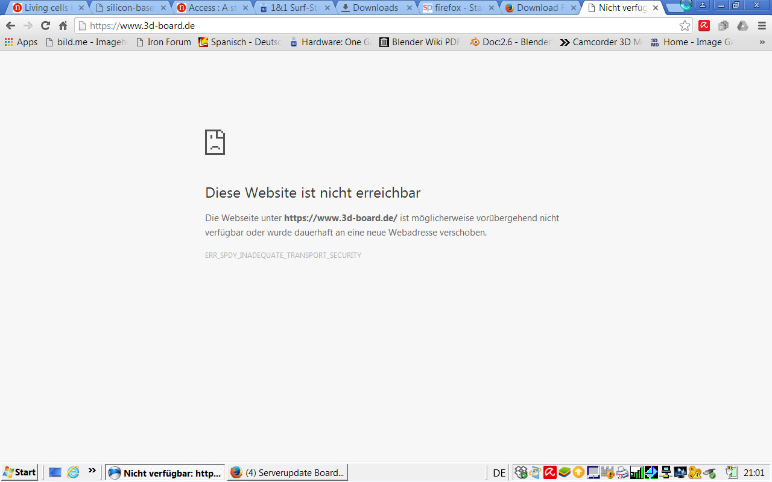772x482 pixels.
Task: Expand the quick launch overflow chevron
Action: coord(92,471)
